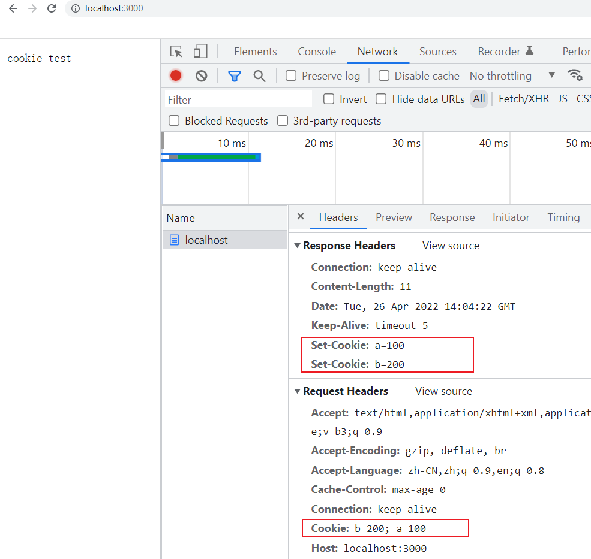Image resolution: width=591 pixels, height=559 pixels.
Task: Enable the Disable cache checkbox
Action: (383, 75)
